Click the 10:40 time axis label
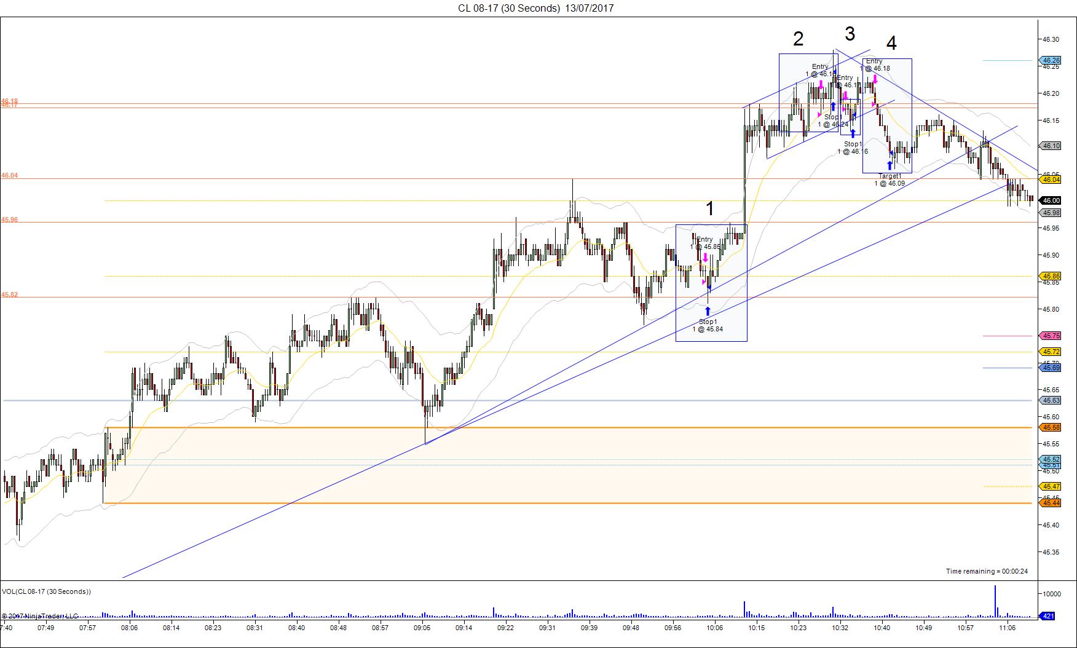The width and height of the screenshot is (1077, 648). pos(882,628)
